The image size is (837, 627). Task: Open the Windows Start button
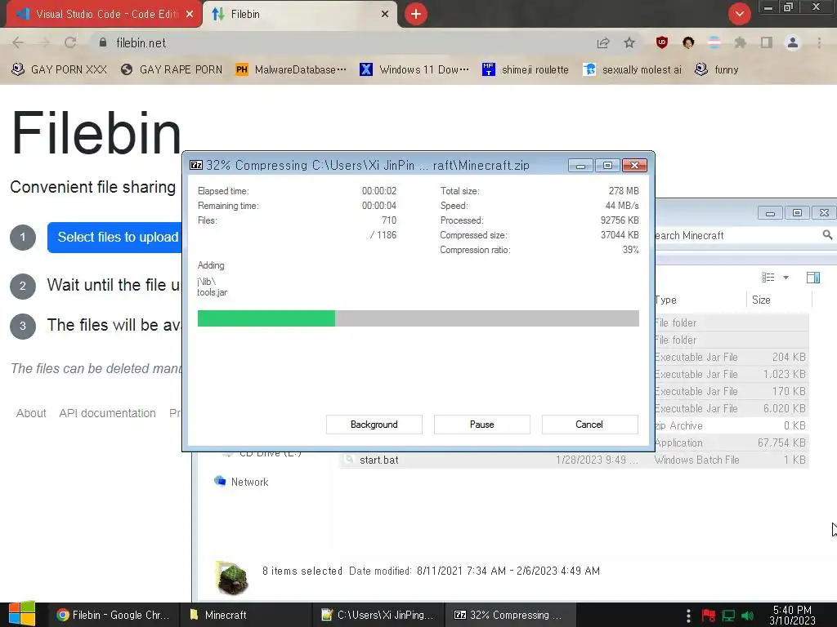click(x=22, y=614)
